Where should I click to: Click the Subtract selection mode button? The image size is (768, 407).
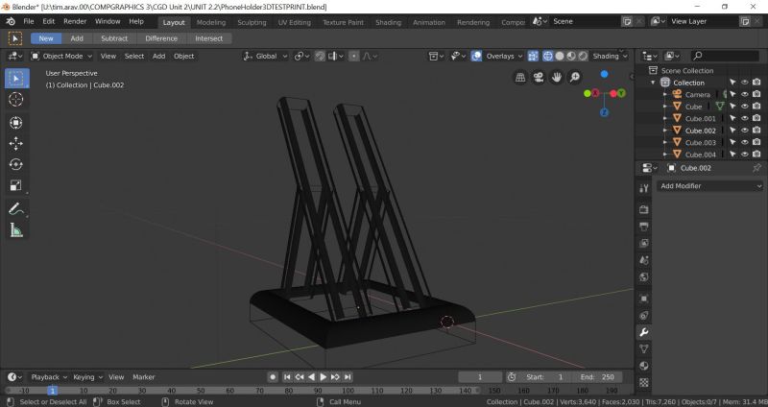(114, 38)
